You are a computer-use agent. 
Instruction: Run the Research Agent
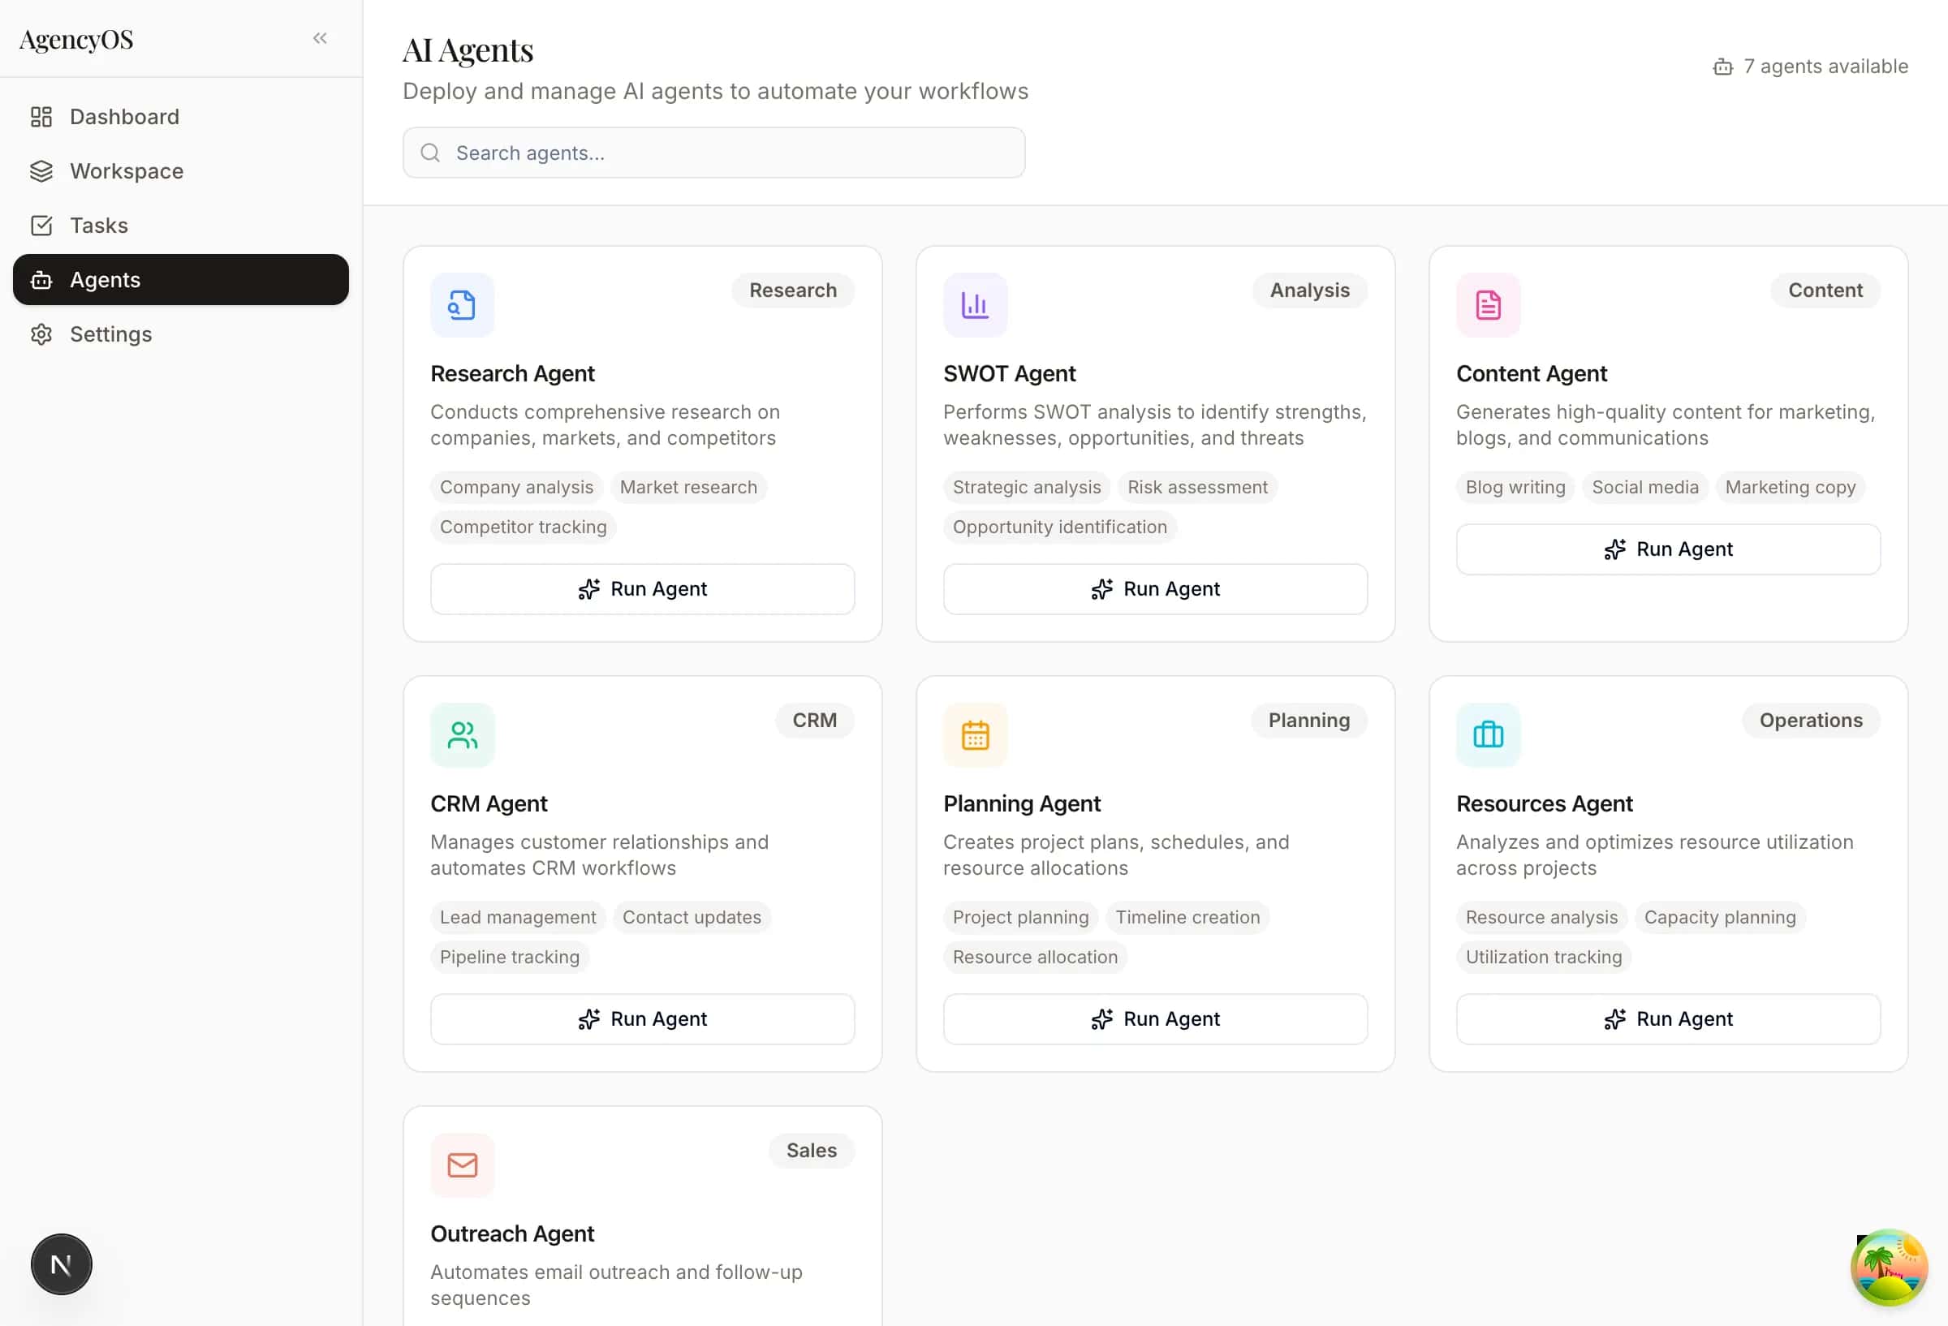point(642,589)
